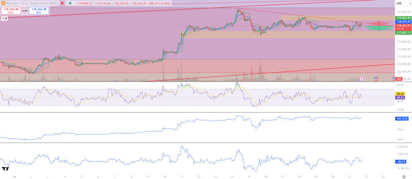This screenshot has height=179, width=412.
Task: Click the orange Bitcoin symbol logo
Action: pyautogui.click(x=4, y=3)
